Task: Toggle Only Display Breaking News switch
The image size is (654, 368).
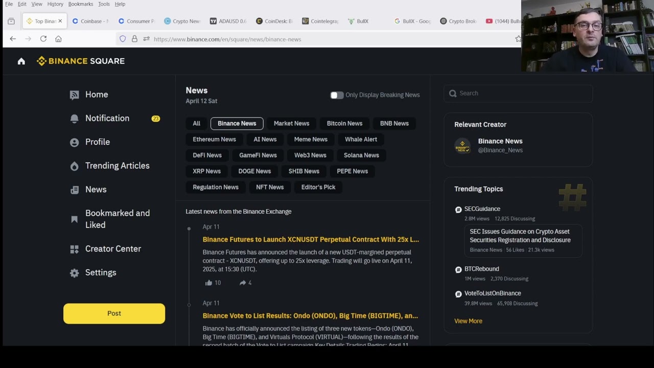Action: coord(337,95)
